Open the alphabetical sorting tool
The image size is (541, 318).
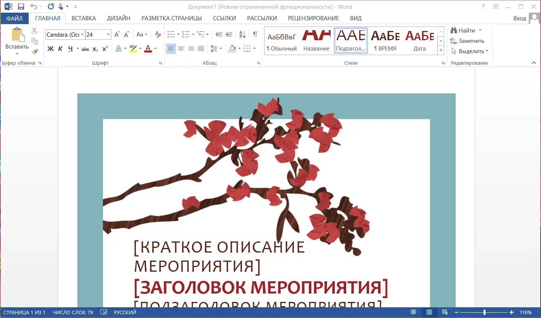pyautogui.click(x=241, y=34)
